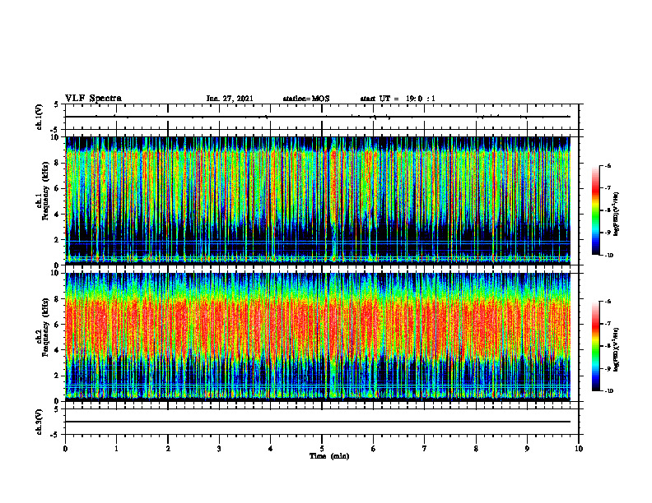Click the ch.1(V) voltage waveform trace
This screenshot has width=652, height=503.
point(318,117)
